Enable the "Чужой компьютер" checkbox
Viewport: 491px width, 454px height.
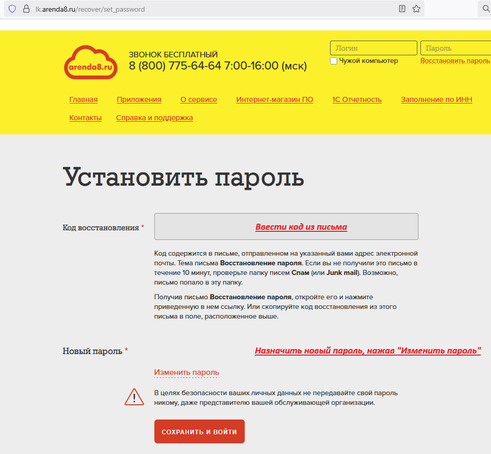[x=334, y=61]
